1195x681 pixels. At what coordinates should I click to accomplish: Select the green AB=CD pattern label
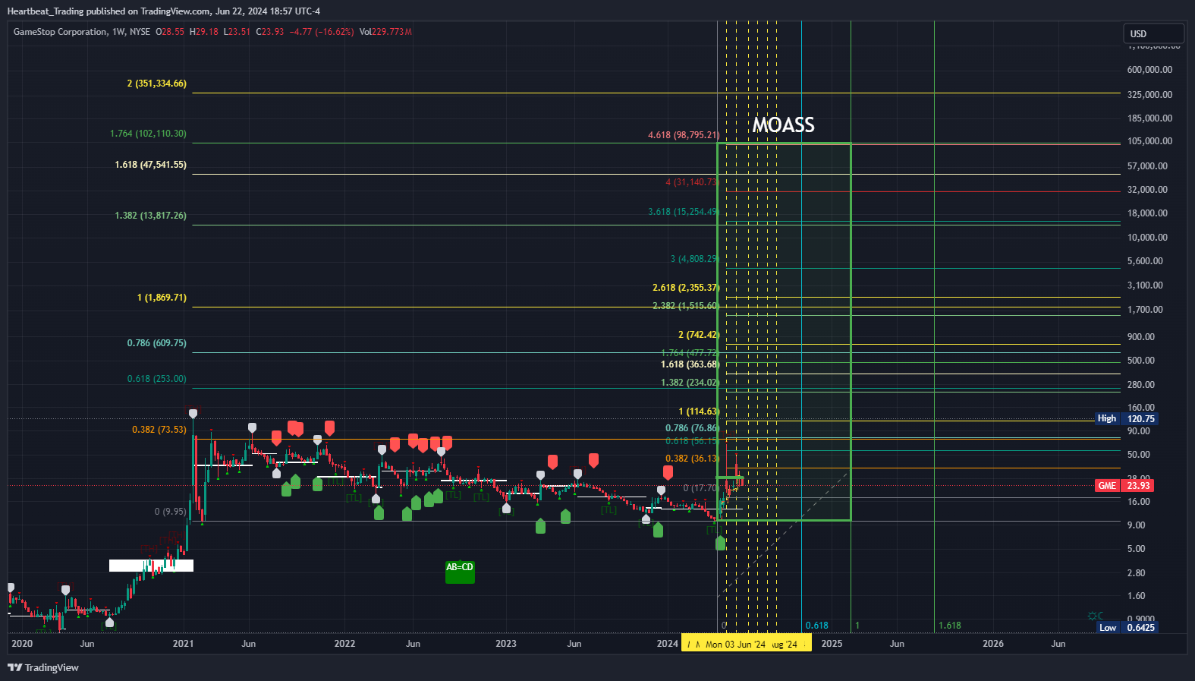(x=460, y=572)
